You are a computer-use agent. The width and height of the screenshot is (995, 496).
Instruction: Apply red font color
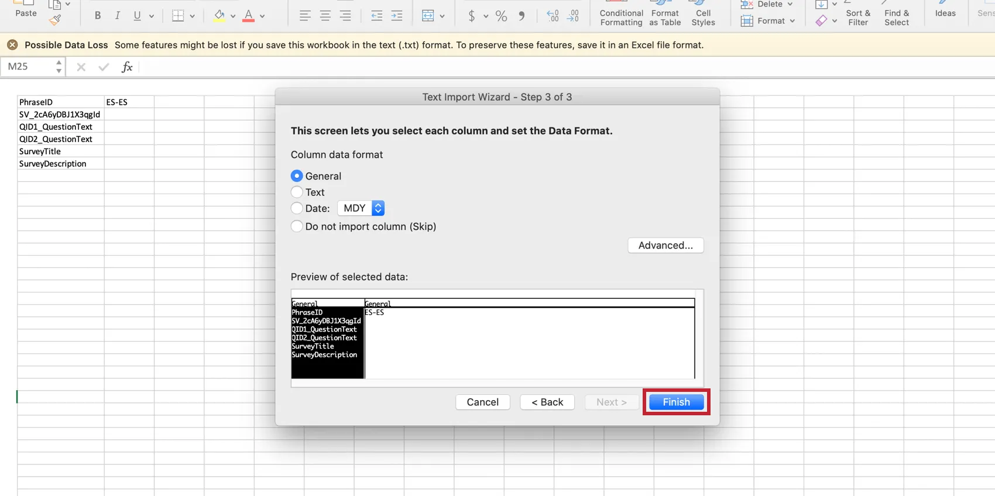click(249, 16)
